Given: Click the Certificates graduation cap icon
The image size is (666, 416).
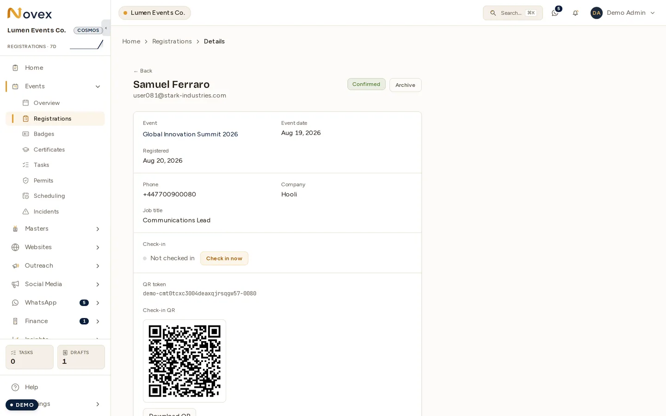Looking at the screenshot, I should 26,150.
